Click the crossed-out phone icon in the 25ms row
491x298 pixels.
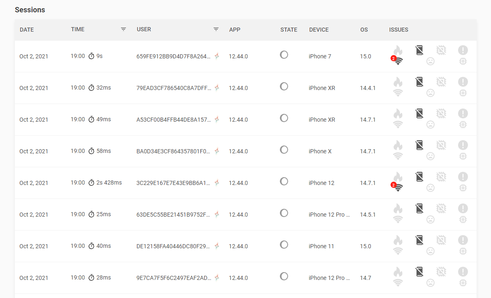pos(419,208)
